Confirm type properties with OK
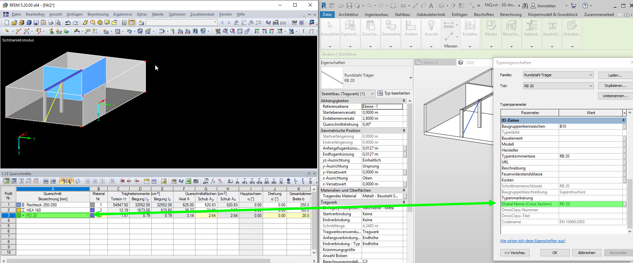This screenshot has width=633, height=263. point(555,253)
